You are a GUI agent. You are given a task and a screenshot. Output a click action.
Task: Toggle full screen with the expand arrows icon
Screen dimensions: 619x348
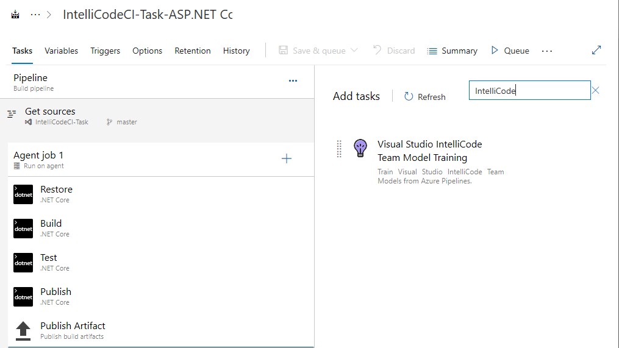pos(596,50)
